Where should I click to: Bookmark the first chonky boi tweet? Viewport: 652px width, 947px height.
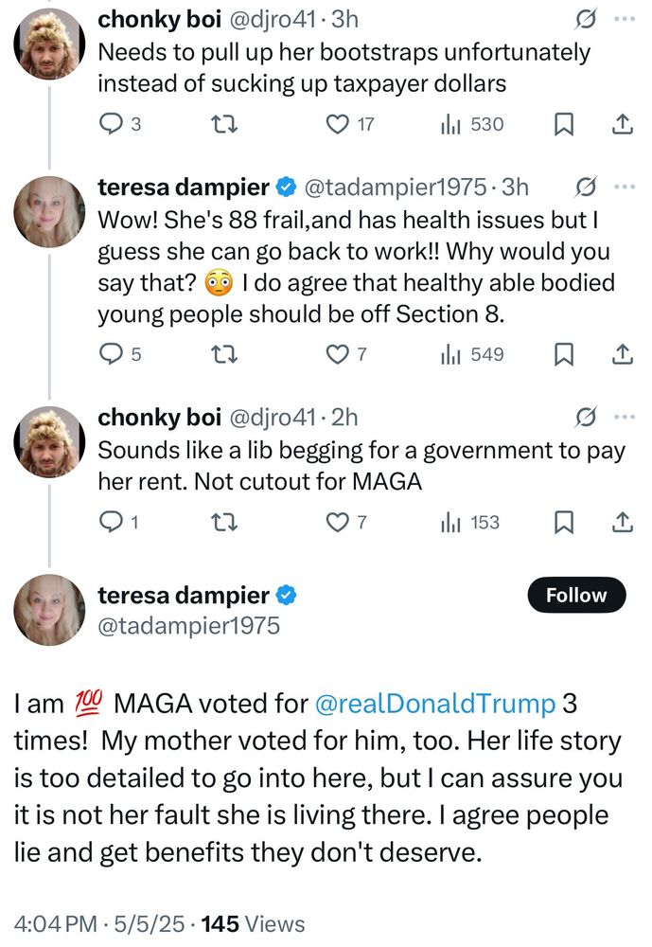point(564,124)
